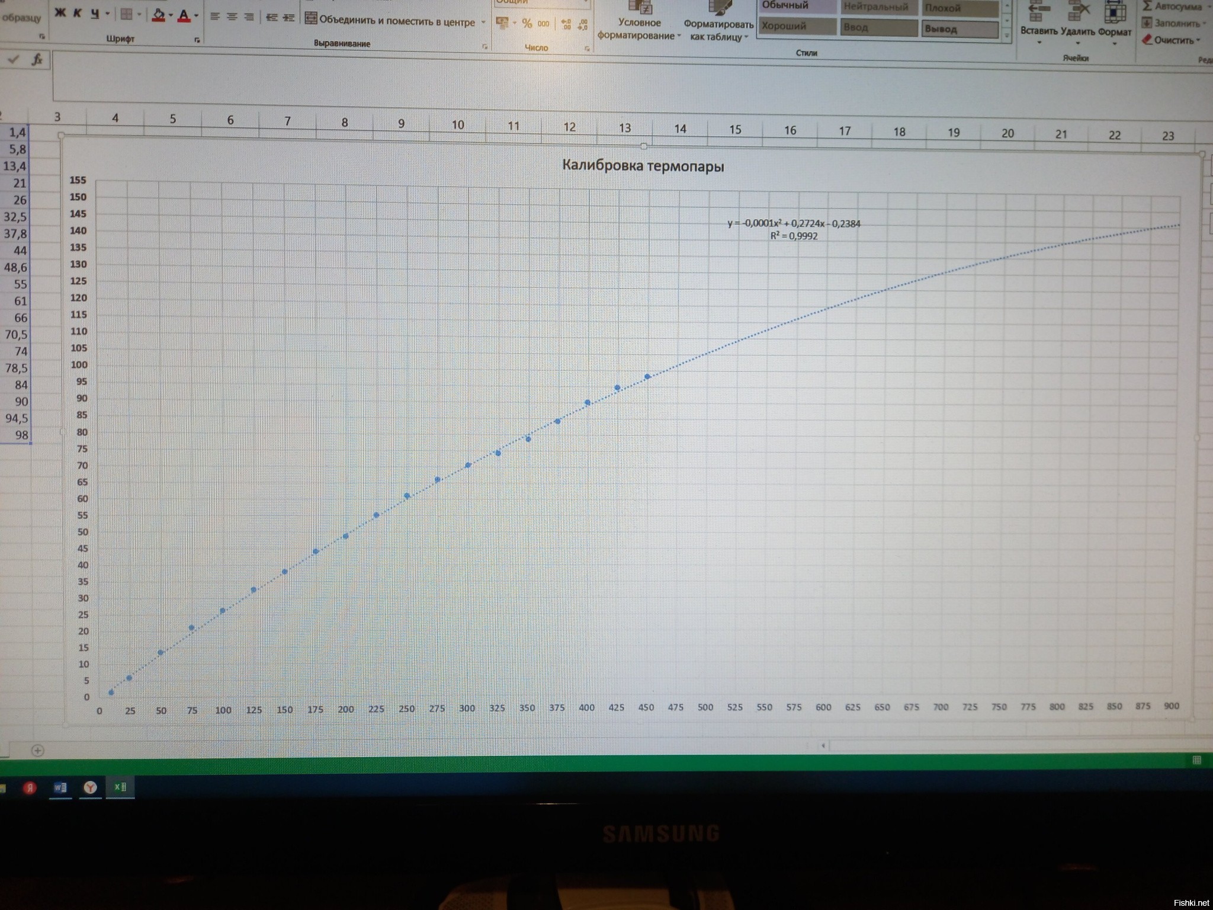Open Word from the taskbar
The image size is (1213, 910).
click(60, 787)
